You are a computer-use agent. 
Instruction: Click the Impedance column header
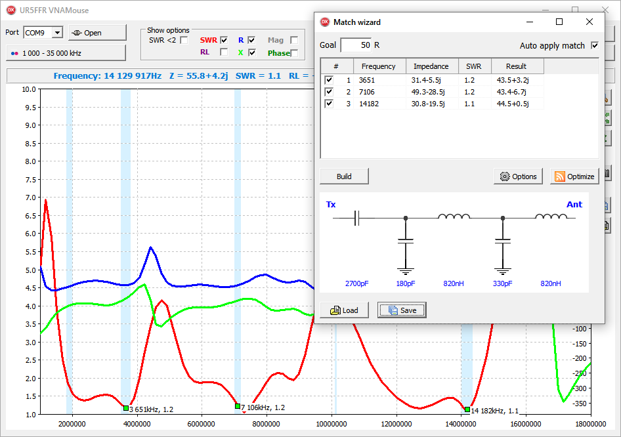[431, 66]
